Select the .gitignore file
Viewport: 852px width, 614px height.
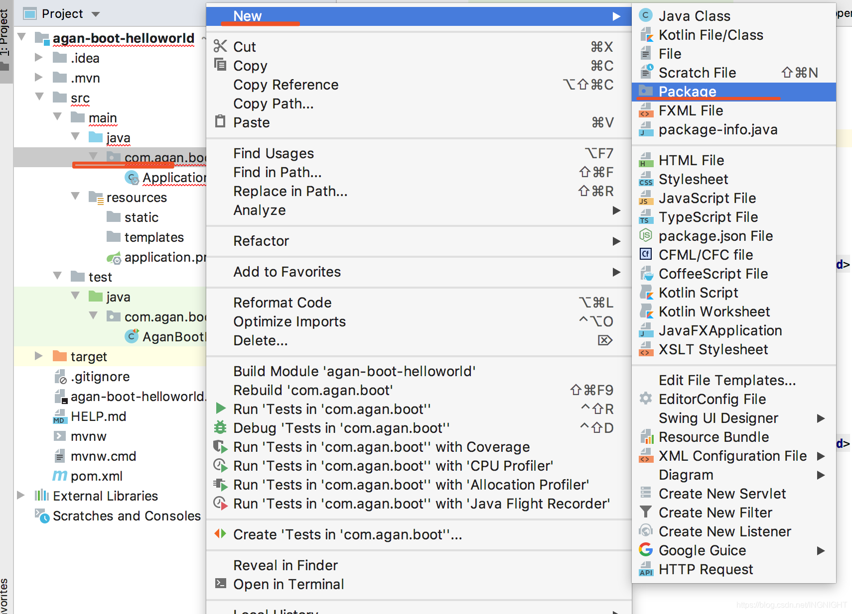pyautogui.click(x=100, y=377)
